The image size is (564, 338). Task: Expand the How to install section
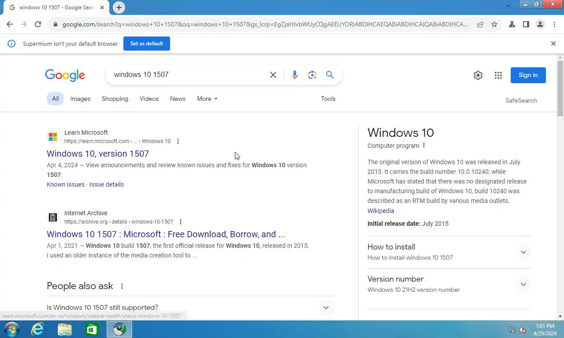[x=449, y=252]
